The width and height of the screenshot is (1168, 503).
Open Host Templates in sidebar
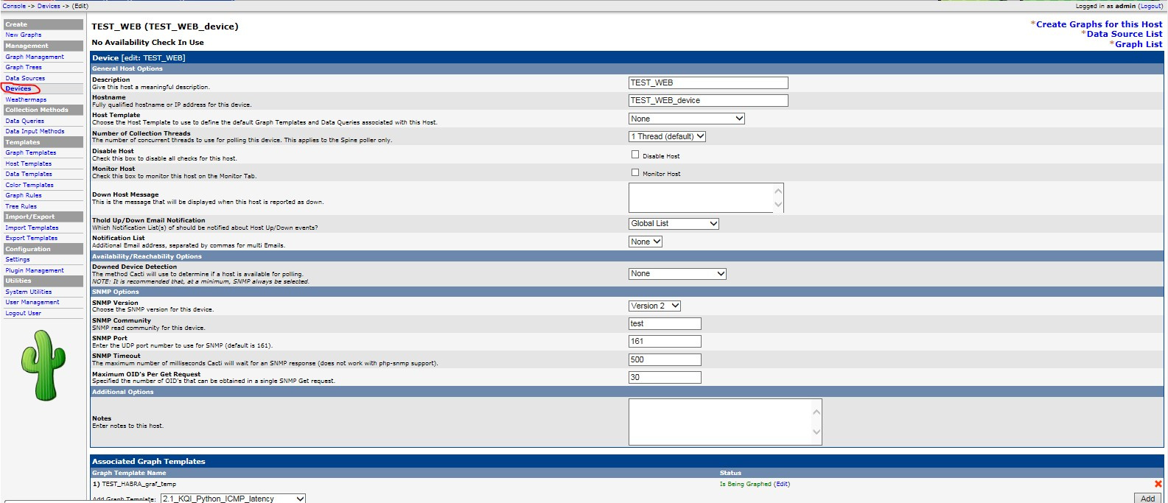(29, 163)
